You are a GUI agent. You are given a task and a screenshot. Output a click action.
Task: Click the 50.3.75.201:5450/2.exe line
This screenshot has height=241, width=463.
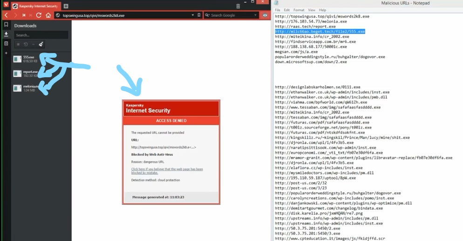click(307, 228)
